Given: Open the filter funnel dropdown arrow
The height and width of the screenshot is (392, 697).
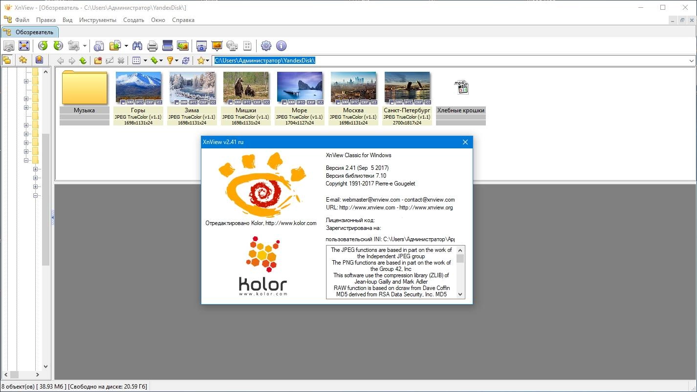Looking at the screenshot, I should click(176, 61).
